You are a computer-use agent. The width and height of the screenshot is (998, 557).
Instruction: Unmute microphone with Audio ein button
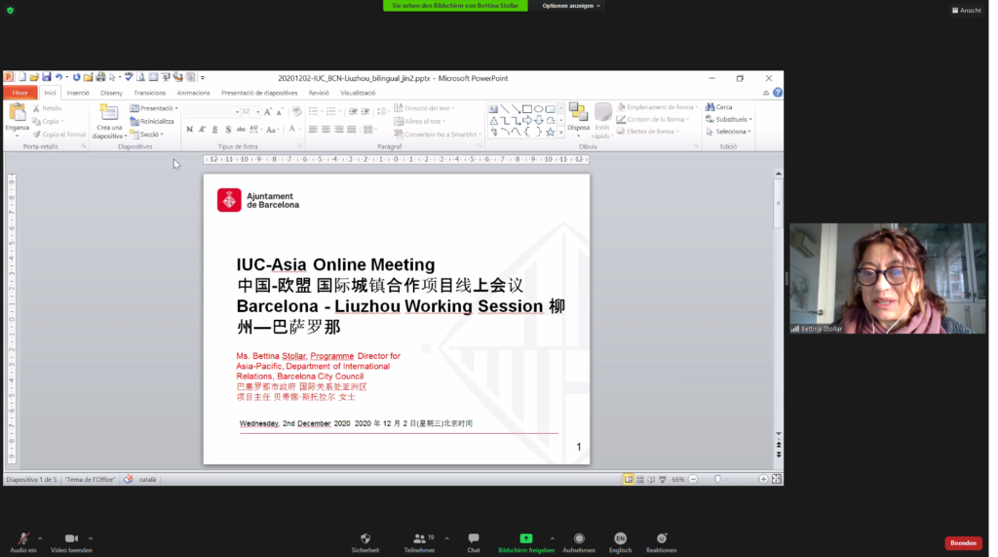click(x=22, y=538)
